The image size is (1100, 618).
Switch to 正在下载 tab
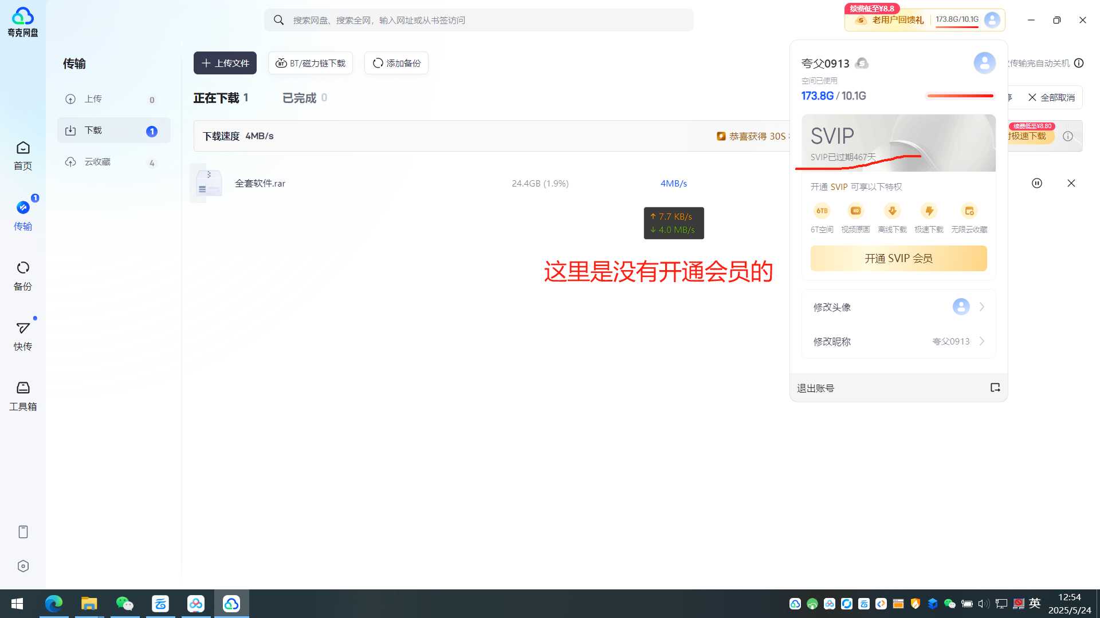coord(221,98)
